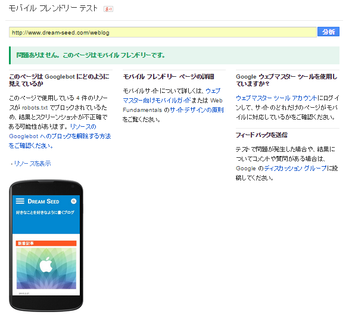Click the blue 分析 button

328,32
